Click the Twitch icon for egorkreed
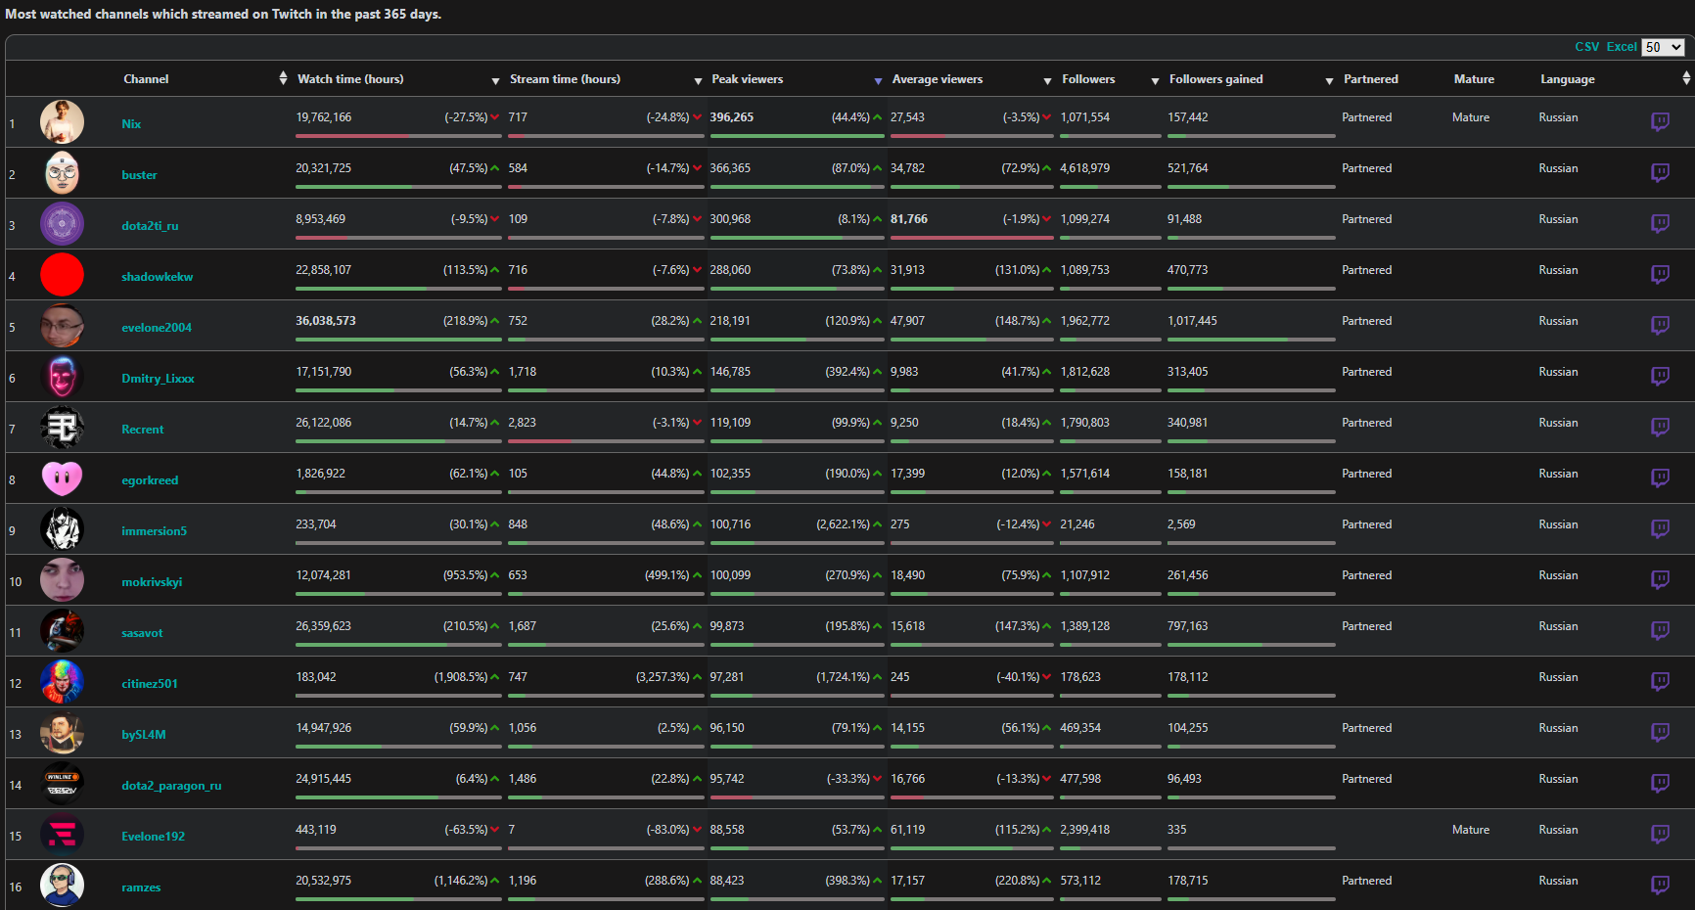 pos(1660,478)
